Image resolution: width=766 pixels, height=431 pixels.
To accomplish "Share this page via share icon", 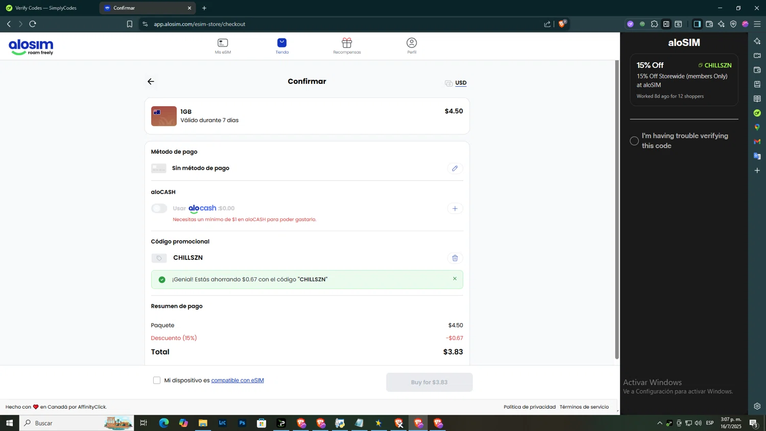I will (x=547, y=24).
